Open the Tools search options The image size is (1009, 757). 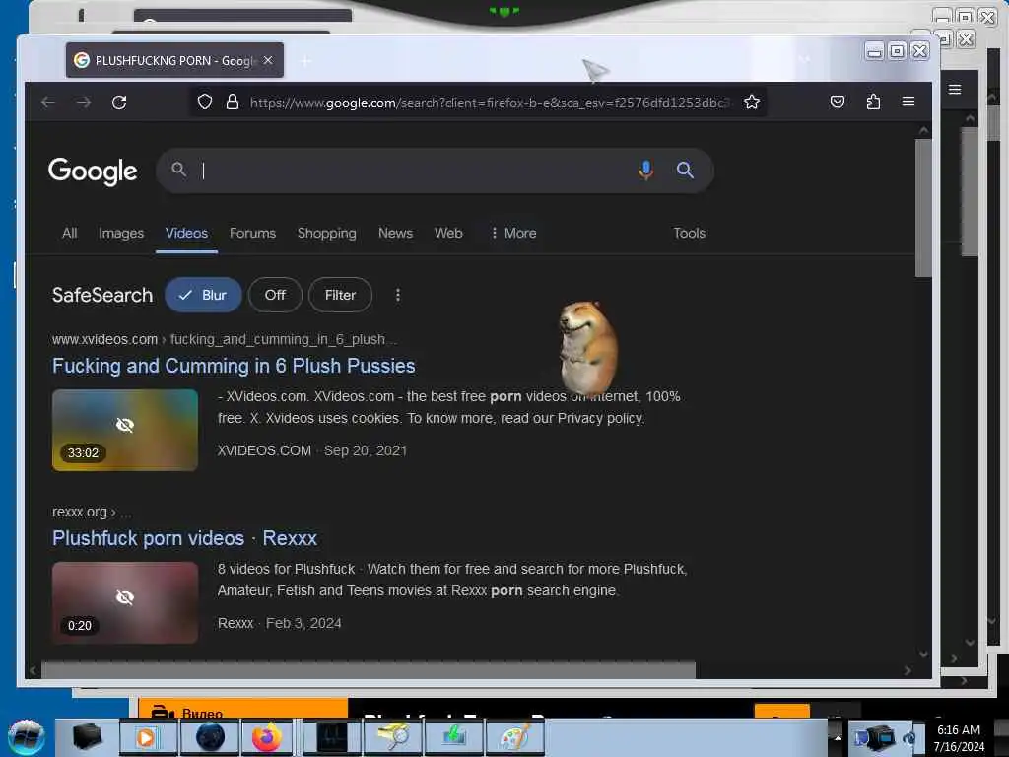coord(689,233)
